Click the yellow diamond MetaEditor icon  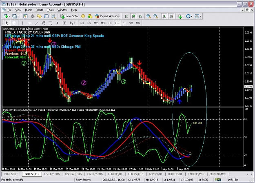click(x=83, y=16)
